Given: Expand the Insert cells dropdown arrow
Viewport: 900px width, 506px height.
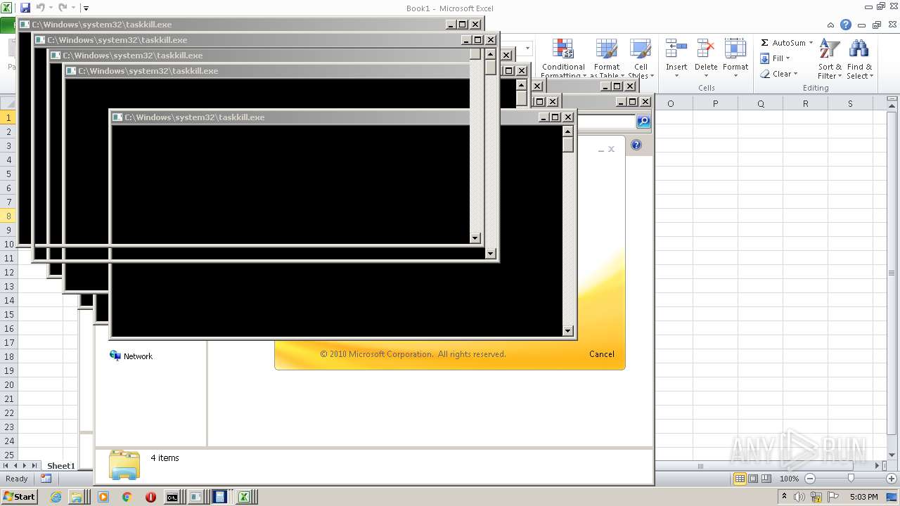Looking at the screenshot, I should click(676, 76).
